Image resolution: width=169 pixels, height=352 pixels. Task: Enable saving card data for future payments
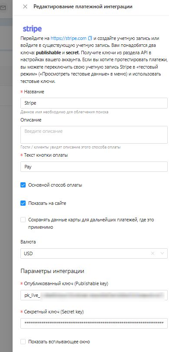coord(23,220)
